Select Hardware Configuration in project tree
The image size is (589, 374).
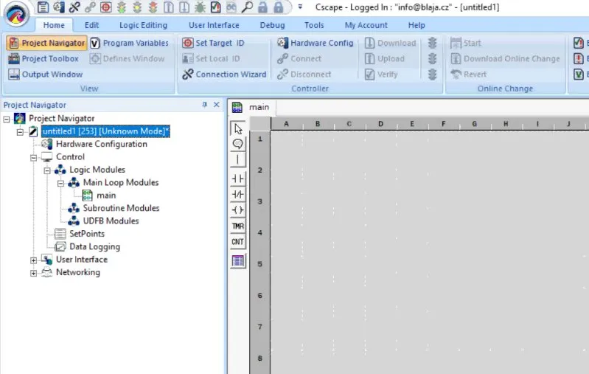(101, 145)
